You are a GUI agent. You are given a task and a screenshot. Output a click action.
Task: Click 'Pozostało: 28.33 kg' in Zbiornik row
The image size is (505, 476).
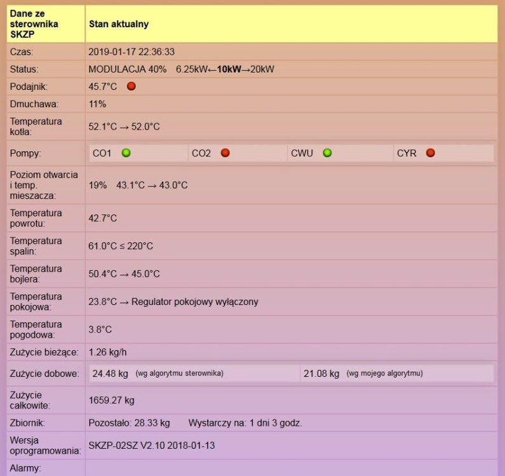pos(129,423)
